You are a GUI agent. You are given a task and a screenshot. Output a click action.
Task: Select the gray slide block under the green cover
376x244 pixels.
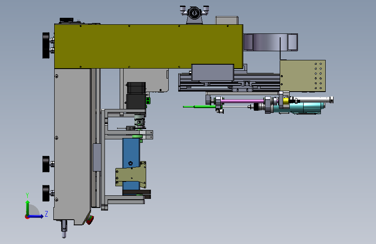[x=213, y=72]
